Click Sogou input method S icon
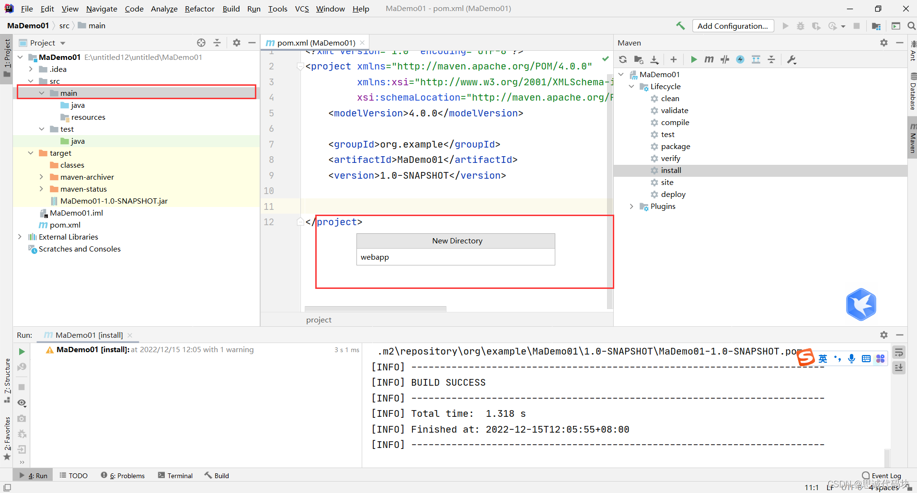This screenshot has width=917, height=493. tap(805, 357)
